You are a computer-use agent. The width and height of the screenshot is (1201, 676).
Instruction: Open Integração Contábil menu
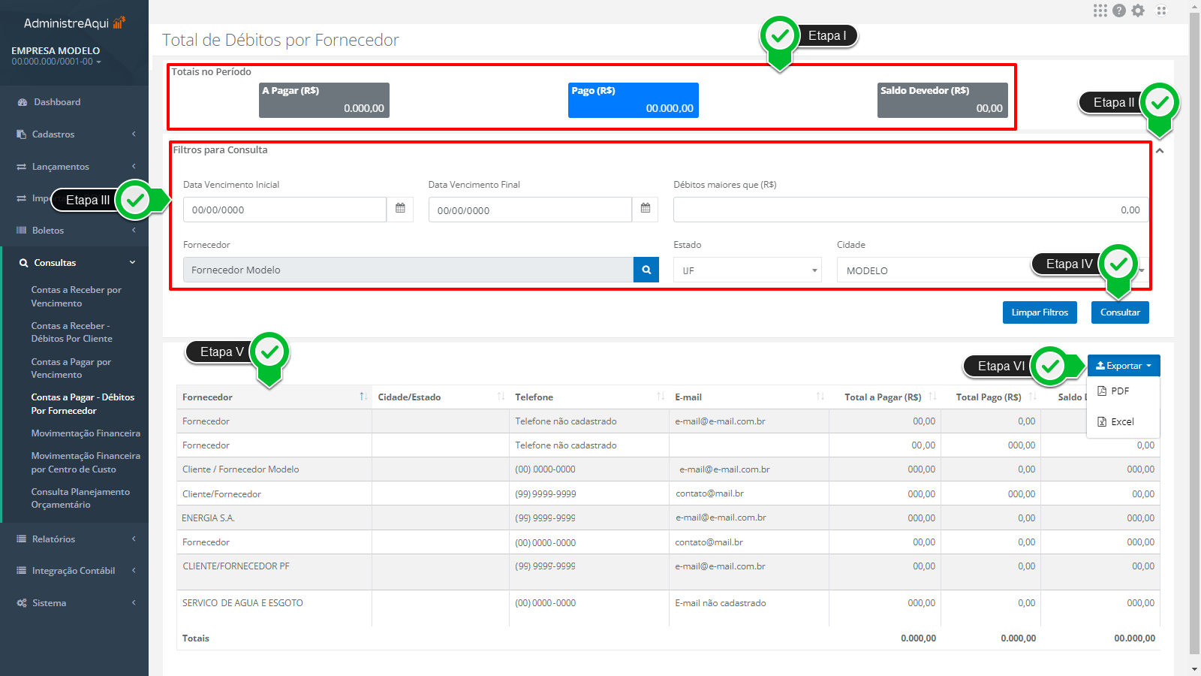[x=74, y=571]
